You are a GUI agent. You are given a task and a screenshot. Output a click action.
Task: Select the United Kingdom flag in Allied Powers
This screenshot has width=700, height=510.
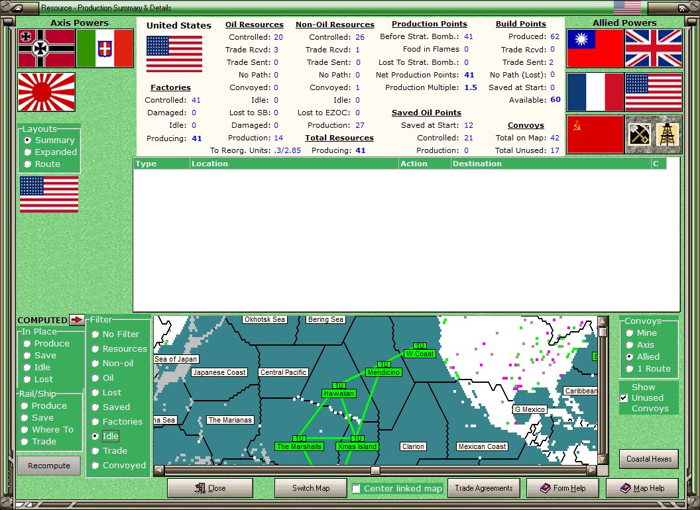654,48
